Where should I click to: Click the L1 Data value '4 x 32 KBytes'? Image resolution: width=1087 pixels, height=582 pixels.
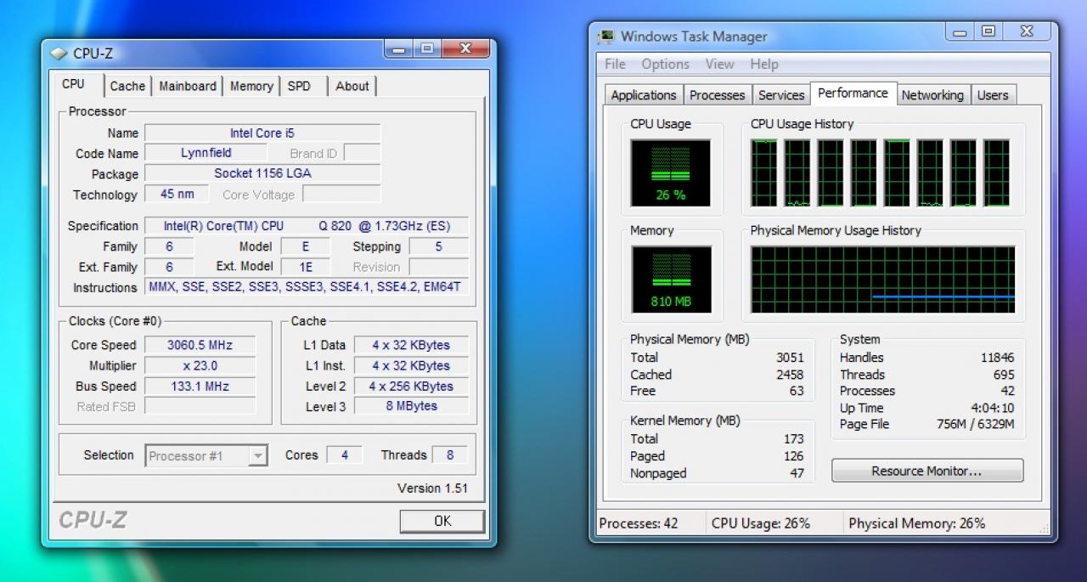[411, 345]
